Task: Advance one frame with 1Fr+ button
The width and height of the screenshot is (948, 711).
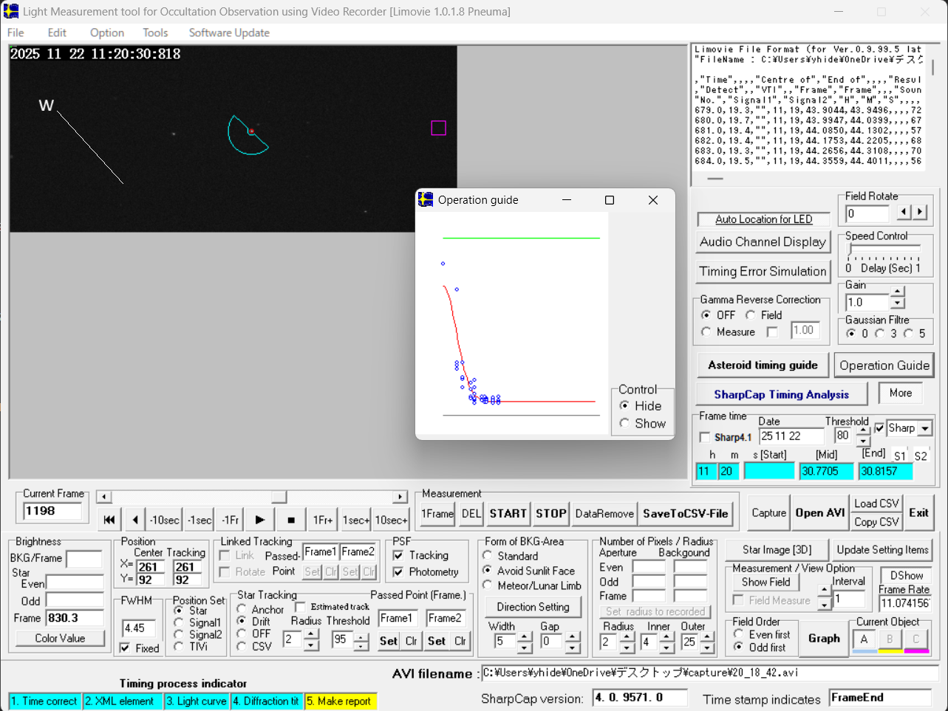Action: [x=323, y=520]
